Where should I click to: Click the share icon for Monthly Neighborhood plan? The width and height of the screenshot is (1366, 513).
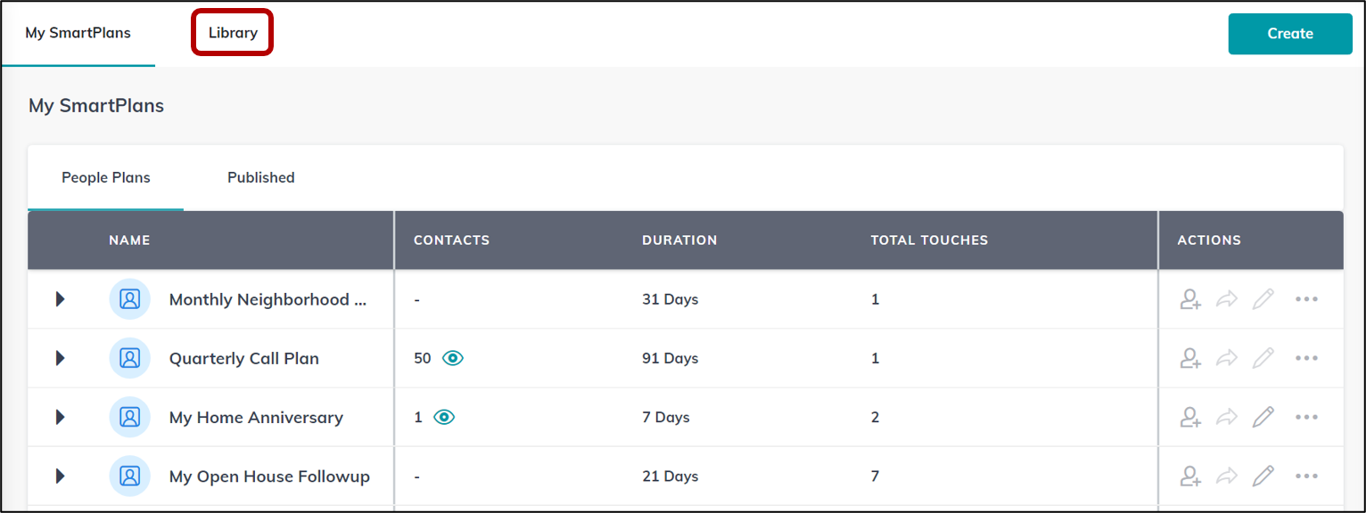(1227, 299)
